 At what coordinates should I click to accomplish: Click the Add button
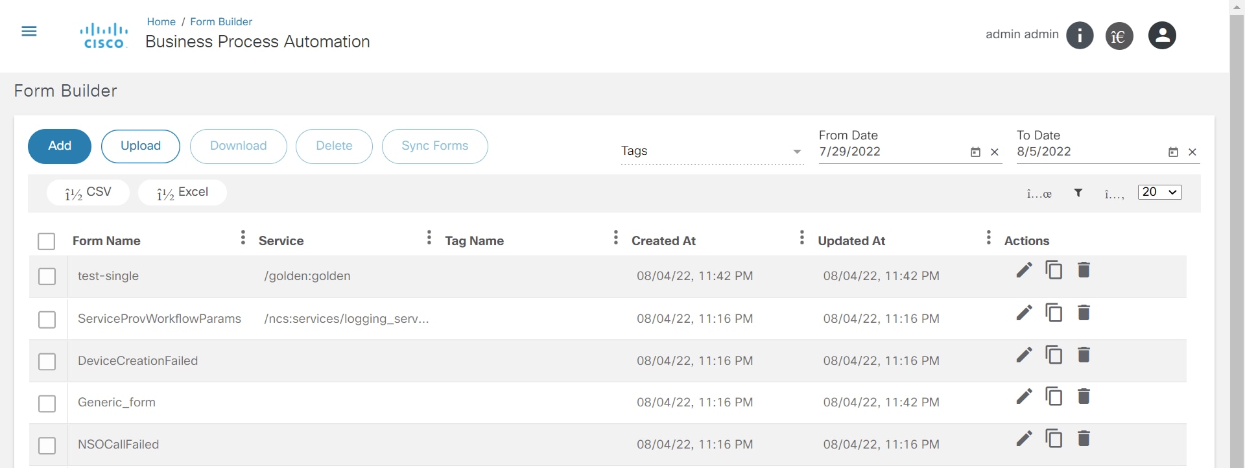60,146
